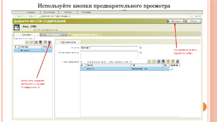Select the Упражнения tab

68,42
